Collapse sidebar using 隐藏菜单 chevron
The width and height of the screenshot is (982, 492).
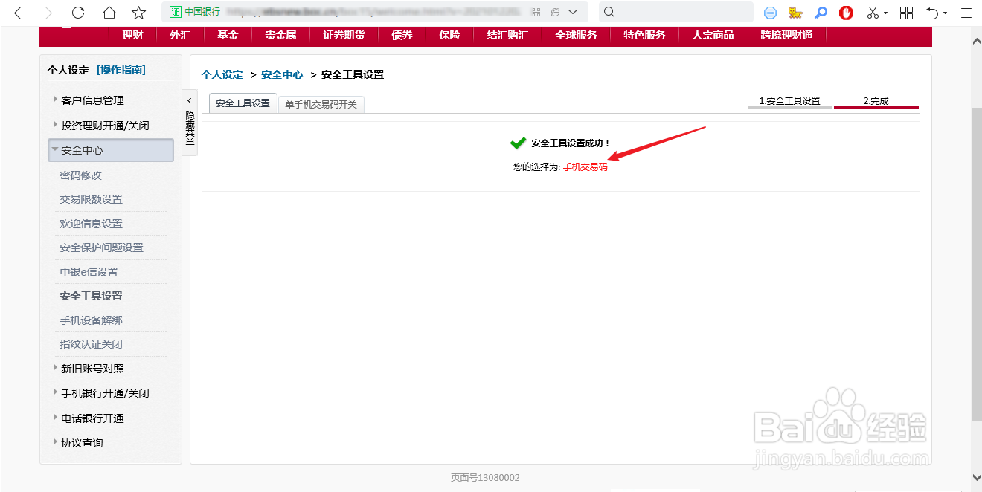(190, 100)
